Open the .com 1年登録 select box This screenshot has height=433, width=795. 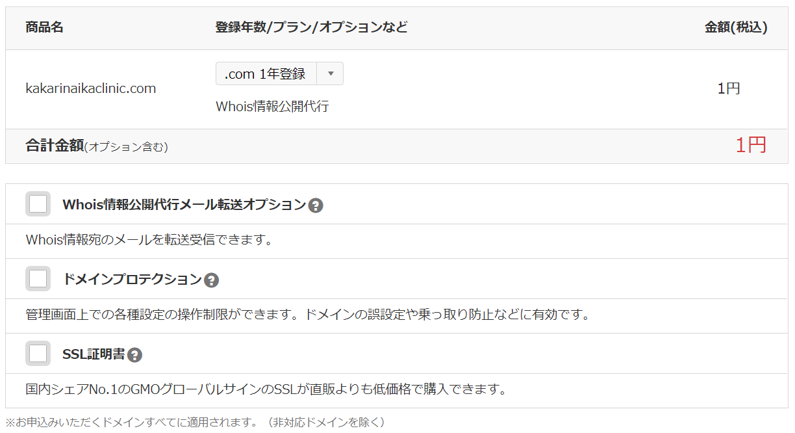pyautogui.click(x=266, y=73)
